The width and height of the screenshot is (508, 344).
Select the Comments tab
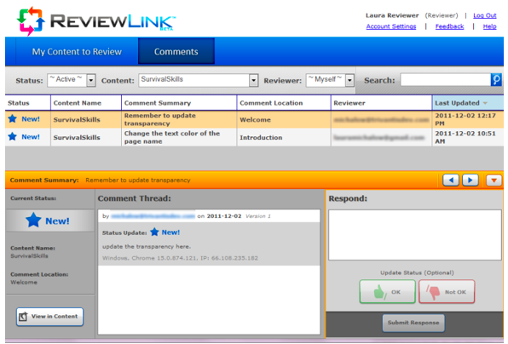(x=176, y=52)
